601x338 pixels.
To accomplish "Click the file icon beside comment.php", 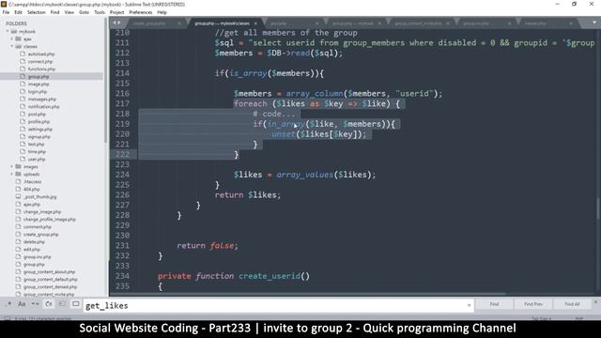I will (x=19, y=226).
